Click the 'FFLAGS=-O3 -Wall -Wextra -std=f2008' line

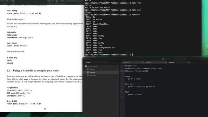pyautogui.click(x=143, y=69)
